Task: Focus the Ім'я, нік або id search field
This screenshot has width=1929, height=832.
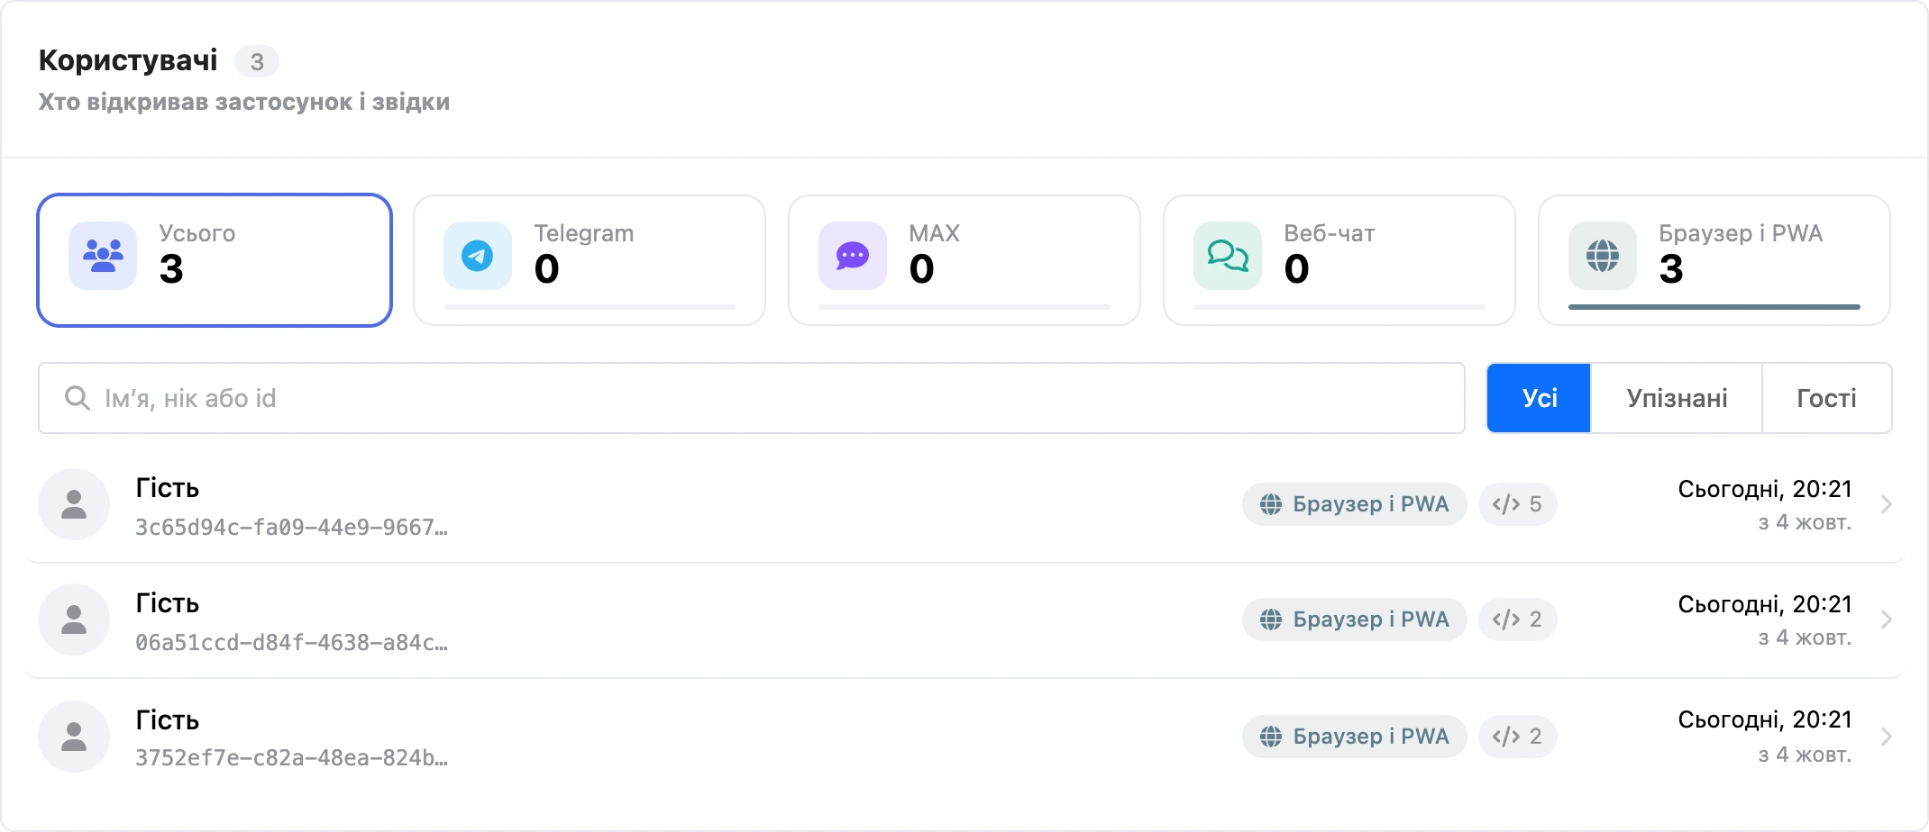Action: 752,398
